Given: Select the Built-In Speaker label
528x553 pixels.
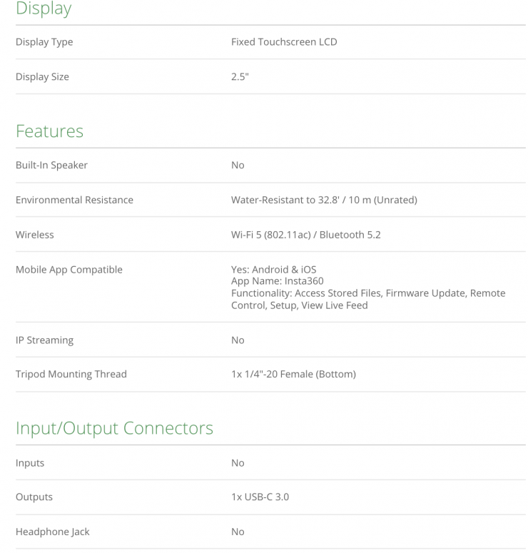Looking at the screenshot, I should (x=51, y=166).
